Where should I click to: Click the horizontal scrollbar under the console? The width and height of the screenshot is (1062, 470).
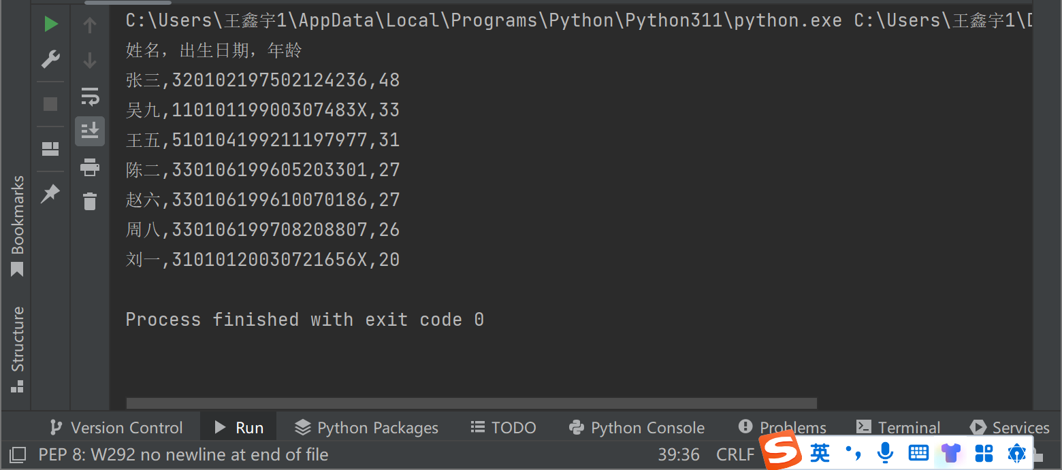[471, 403]
